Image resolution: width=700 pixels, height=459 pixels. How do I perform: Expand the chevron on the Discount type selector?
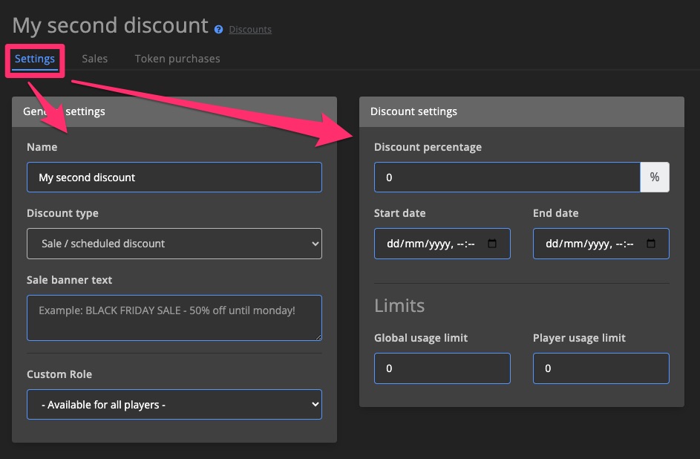coord(314,243)
